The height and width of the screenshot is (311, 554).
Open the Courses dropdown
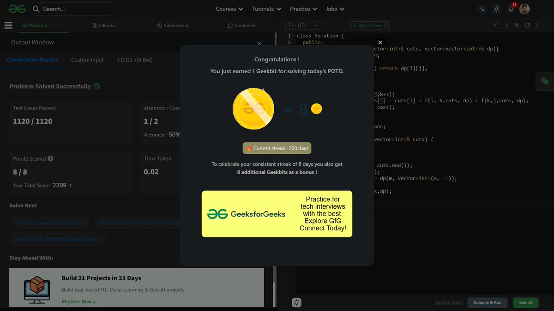[229, 8]
